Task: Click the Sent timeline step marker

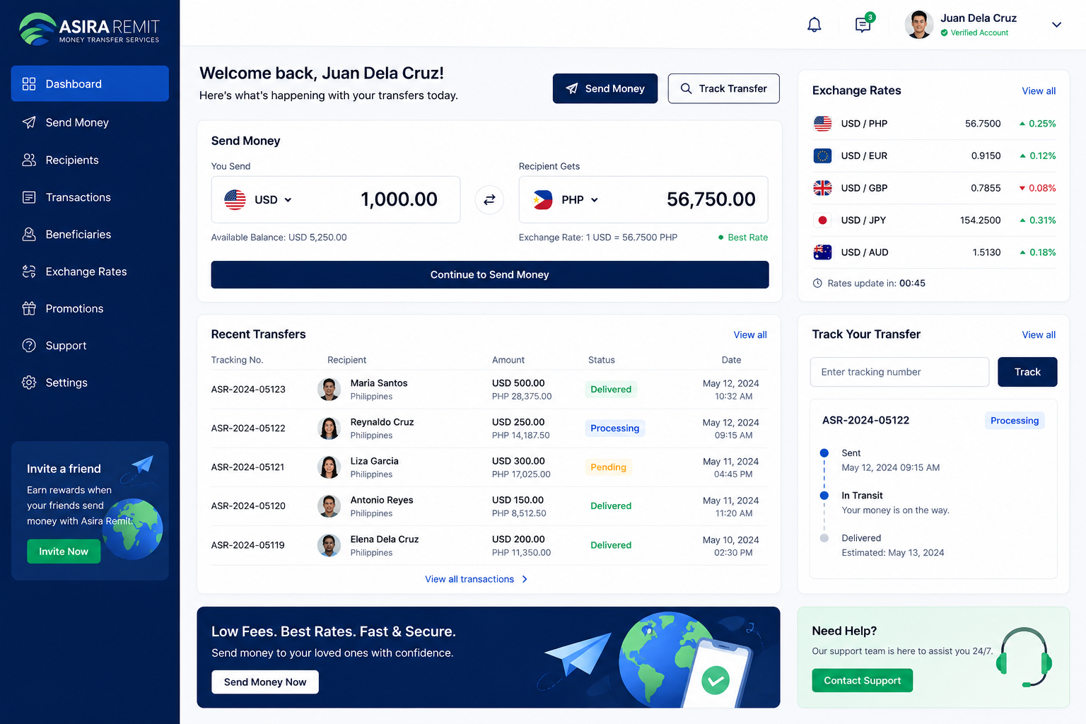Action: click(x=824, y=452)
